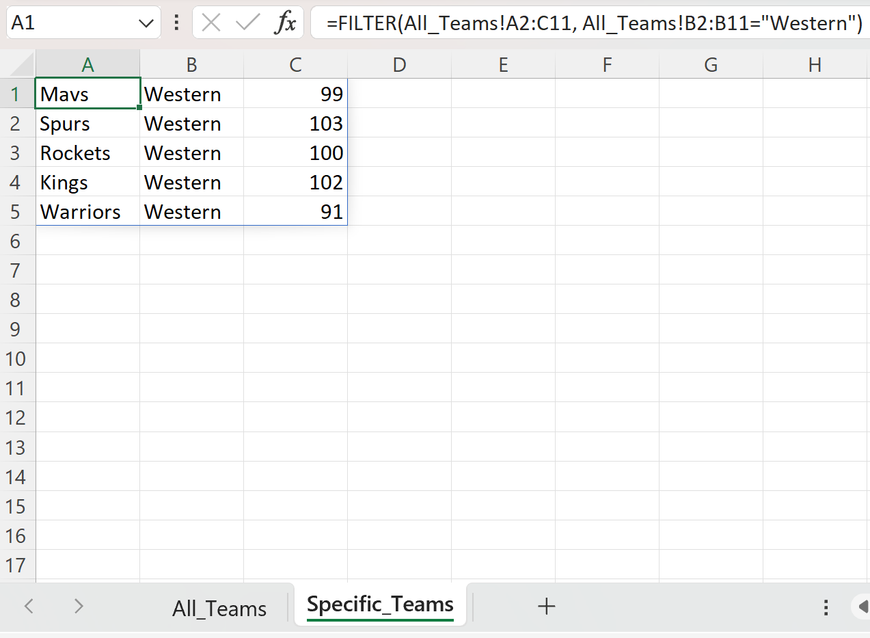Go to the previous sheet tab arrow
Viewport: 870px width, 638px height.
[29, 606]
